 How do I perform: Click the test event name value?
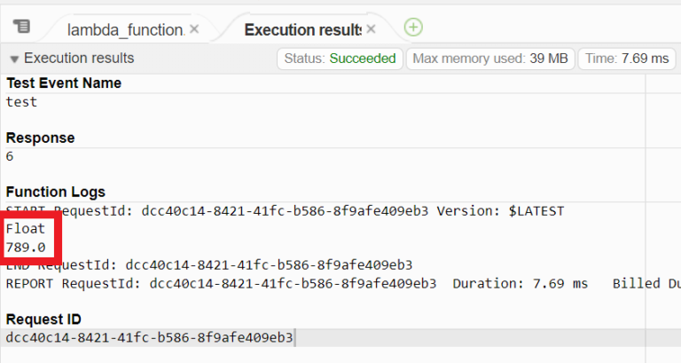pyautogui.click(x=21, y=102)
